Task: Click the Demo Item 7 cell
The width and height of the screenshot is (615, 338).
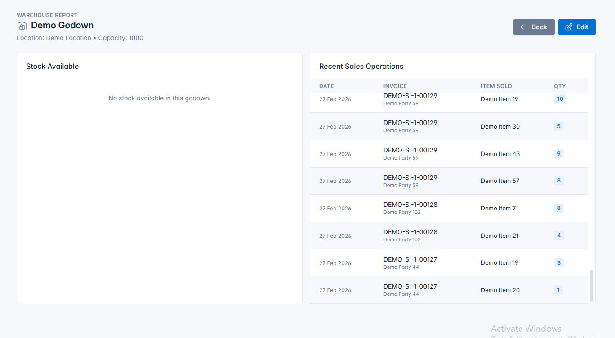Action: [x=498, y=209]
